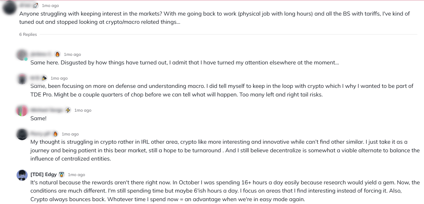Click the 'Same here' reply's '1mo ago' timestamp
Image resolution: width=424 pixels, height=204 pixels.
pyautogui.click(x=72, y=54)
